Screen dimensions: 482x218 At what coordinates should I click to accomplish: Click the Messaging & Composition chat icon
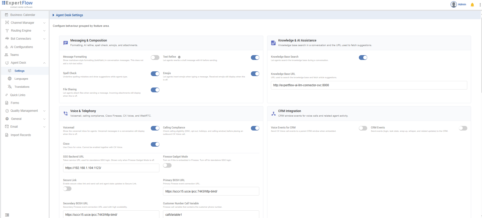pyautogui.click(x=66, y=43)
